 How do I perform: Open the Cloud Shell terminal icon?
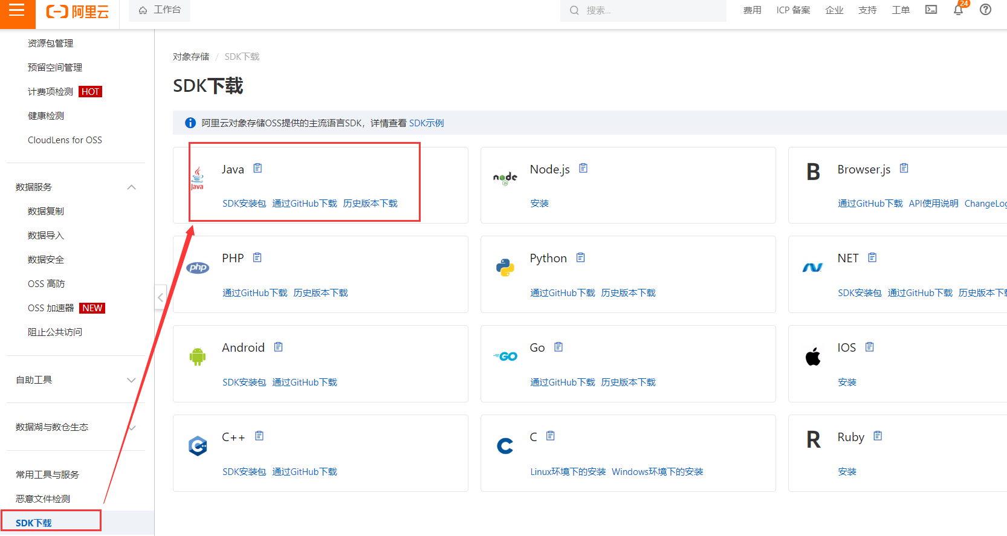(931, 10)
